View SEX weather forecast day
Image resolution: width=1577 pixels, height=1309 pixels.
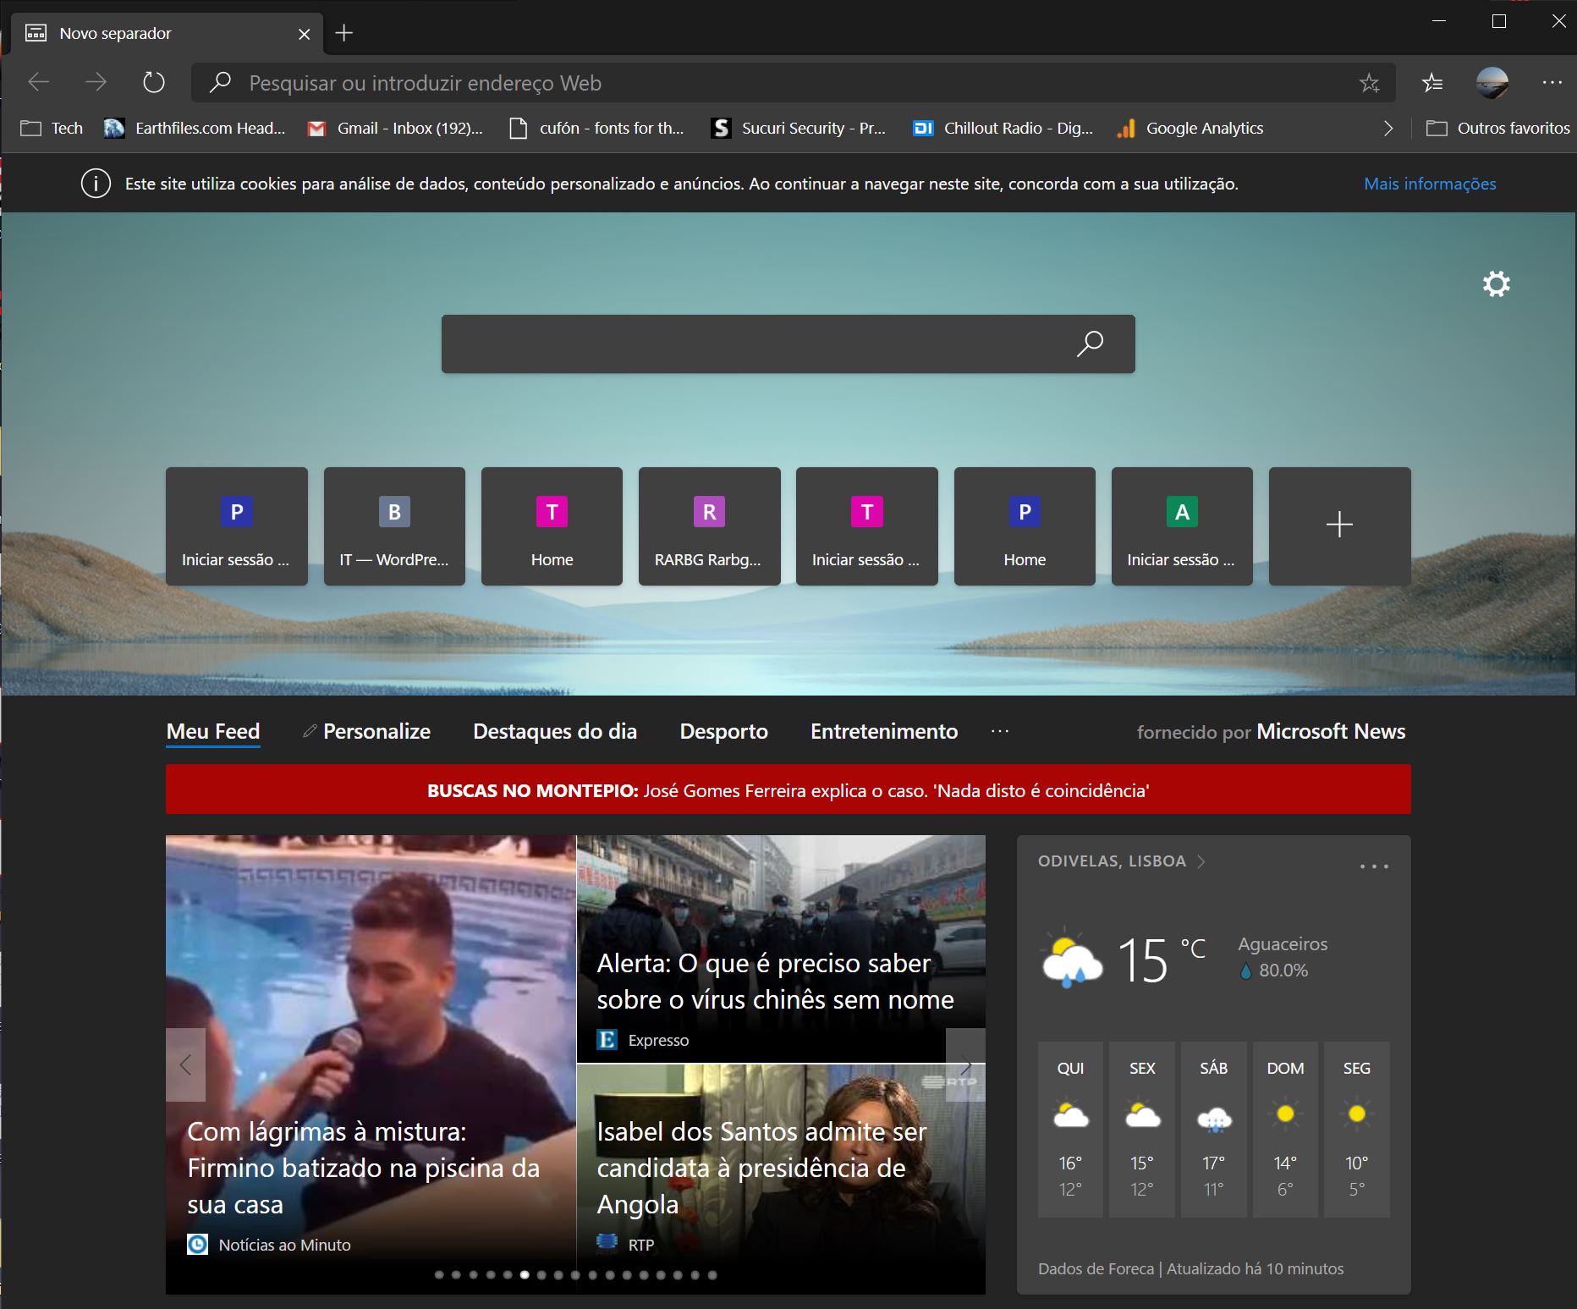click(1142, 1129)
